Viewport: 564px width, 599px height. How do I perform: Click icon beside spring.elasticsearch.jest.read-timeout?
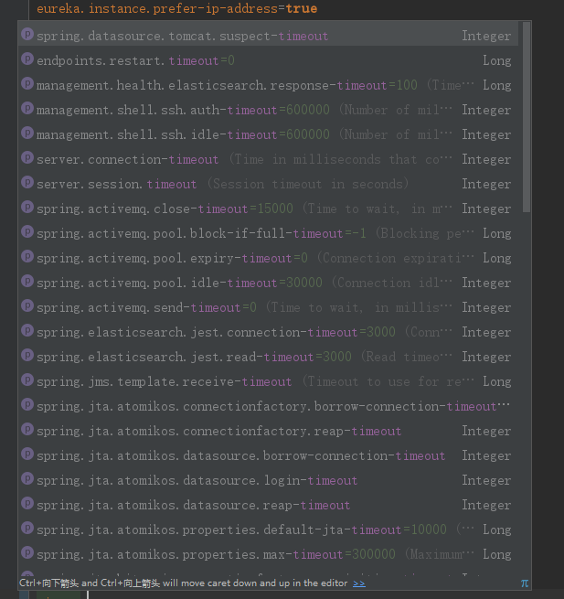tap(27, 357)
